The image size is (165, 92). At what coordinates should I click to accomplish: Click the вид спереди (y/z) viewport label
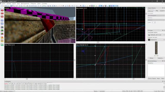[x=82, y=45]
